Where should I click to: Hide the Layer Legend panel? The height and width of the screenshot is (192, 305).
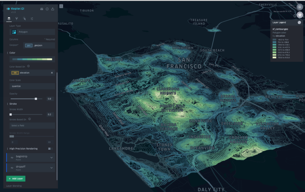click(x=299, y=23)
